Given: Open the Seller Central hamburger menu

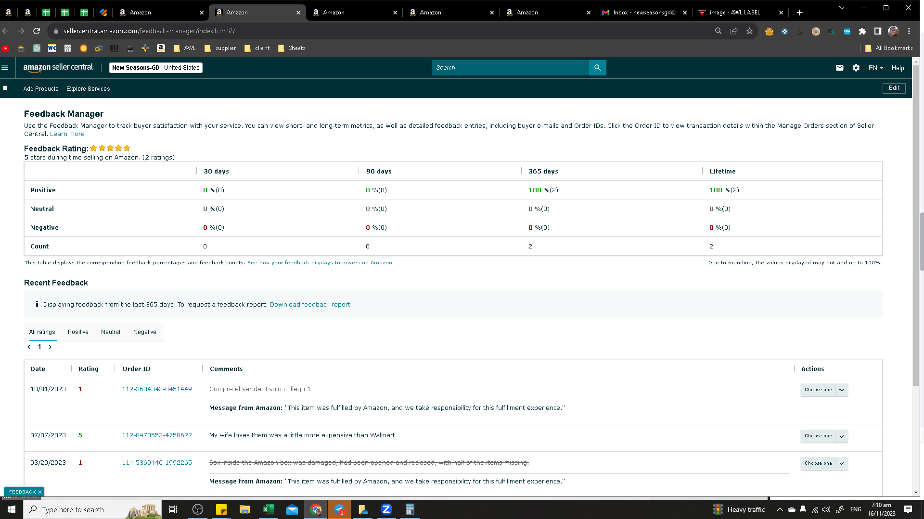Looking at the screenshot, I should pyautogui.click(x=5, y=68).
